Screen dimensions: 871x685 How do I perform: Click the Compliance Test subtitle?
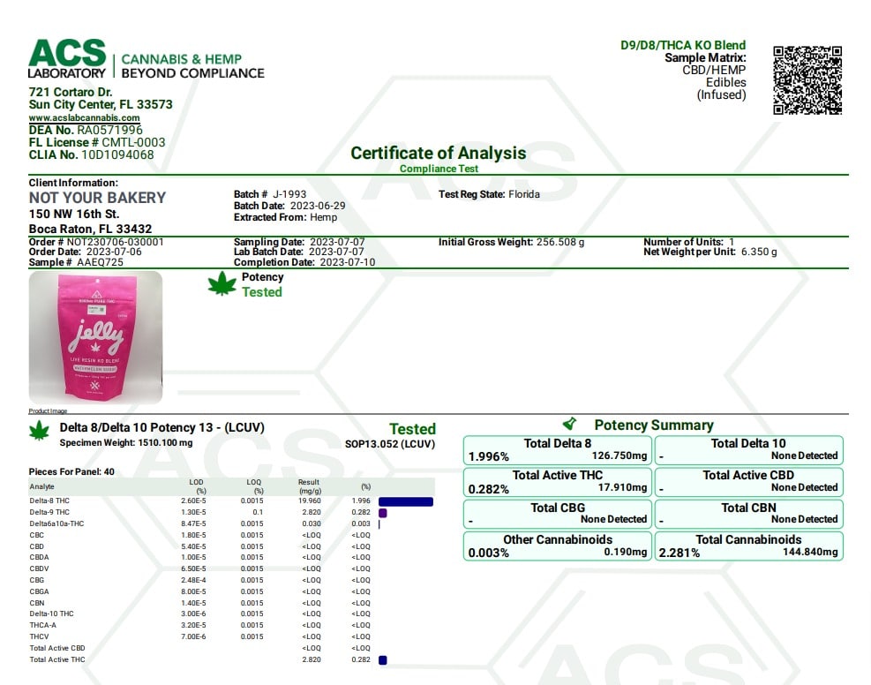439,169
